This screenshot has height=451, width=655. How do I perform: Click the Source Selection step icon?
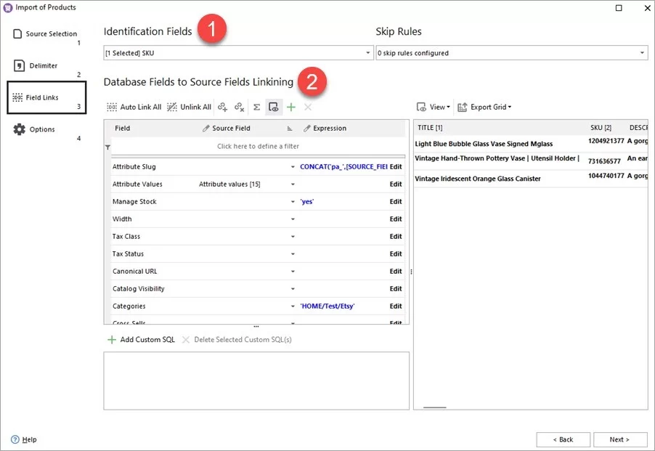(x=17, y=32)
